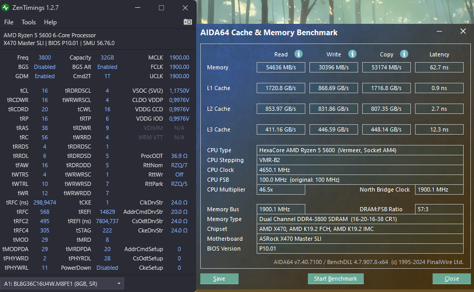Click the tSTAG value 222

pos(107,230)
